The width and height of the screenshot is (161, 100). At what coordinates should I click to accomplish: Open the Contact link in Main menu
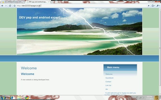click(108, 82)
